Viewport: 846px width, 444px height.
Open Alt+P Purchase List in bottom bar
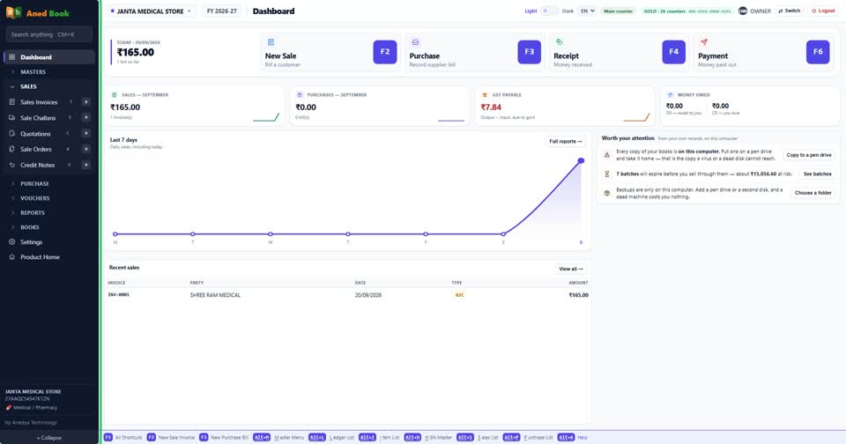(528, 438)
